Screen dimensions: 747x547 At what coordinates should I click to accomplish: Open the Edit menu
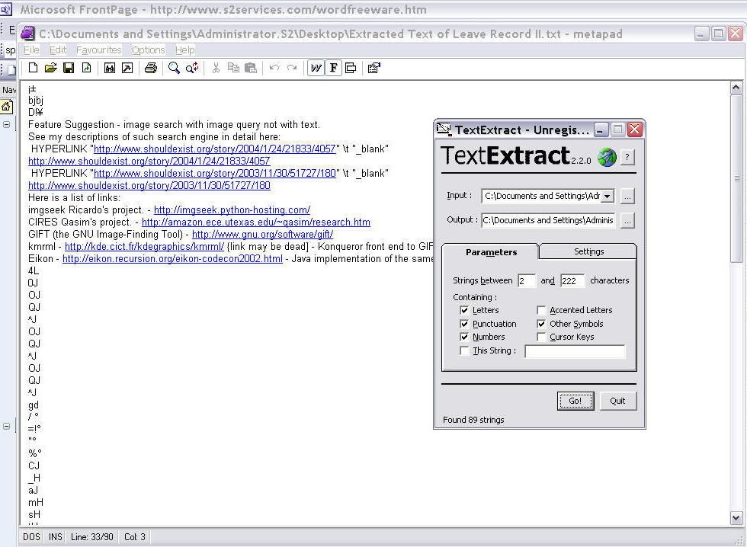(x=58, y=50)
